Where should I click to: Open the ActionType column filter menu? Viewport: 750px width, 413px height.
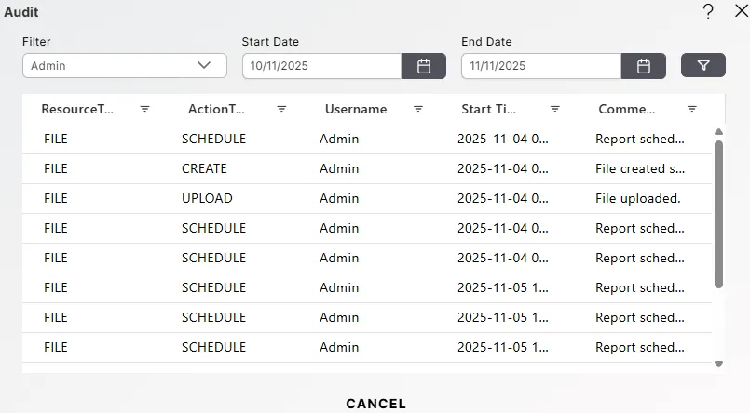(x=281, y=109)
